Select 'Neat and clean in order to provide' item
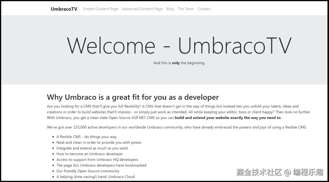This screenshot has height=182, width=329. [99, 142]
